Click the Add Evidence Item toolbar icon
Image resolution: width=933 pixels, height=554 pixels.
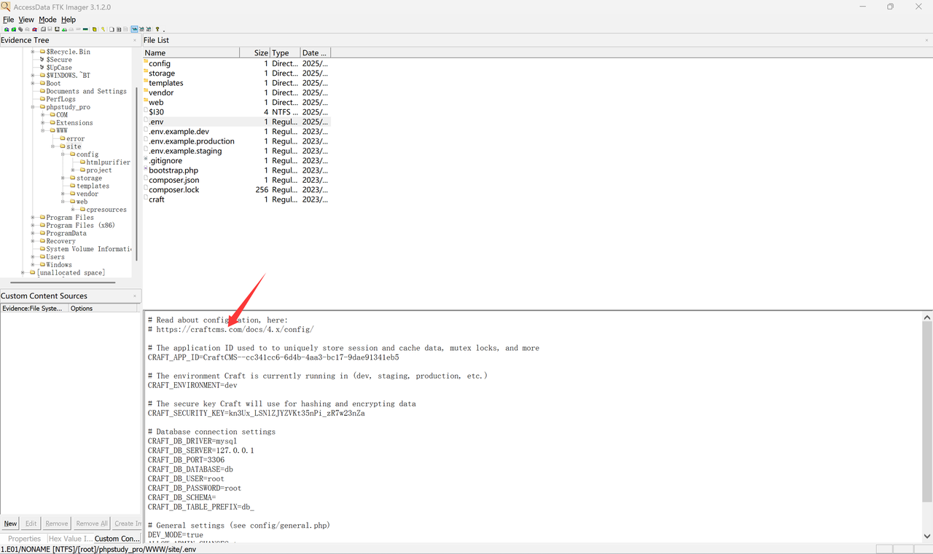tap(6, 30)
